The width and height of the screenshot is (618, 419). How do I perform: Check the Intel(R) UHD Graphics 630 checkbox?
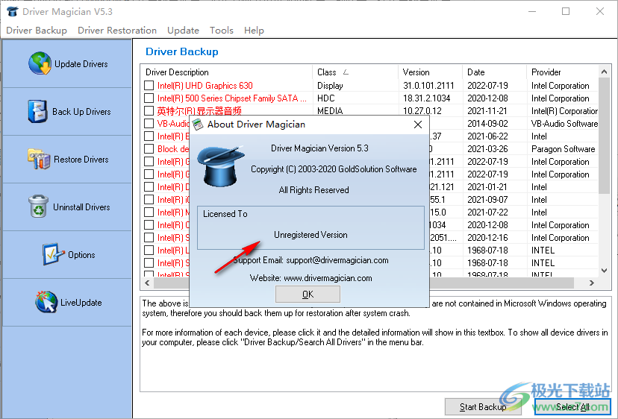click(x=149, y=86)
